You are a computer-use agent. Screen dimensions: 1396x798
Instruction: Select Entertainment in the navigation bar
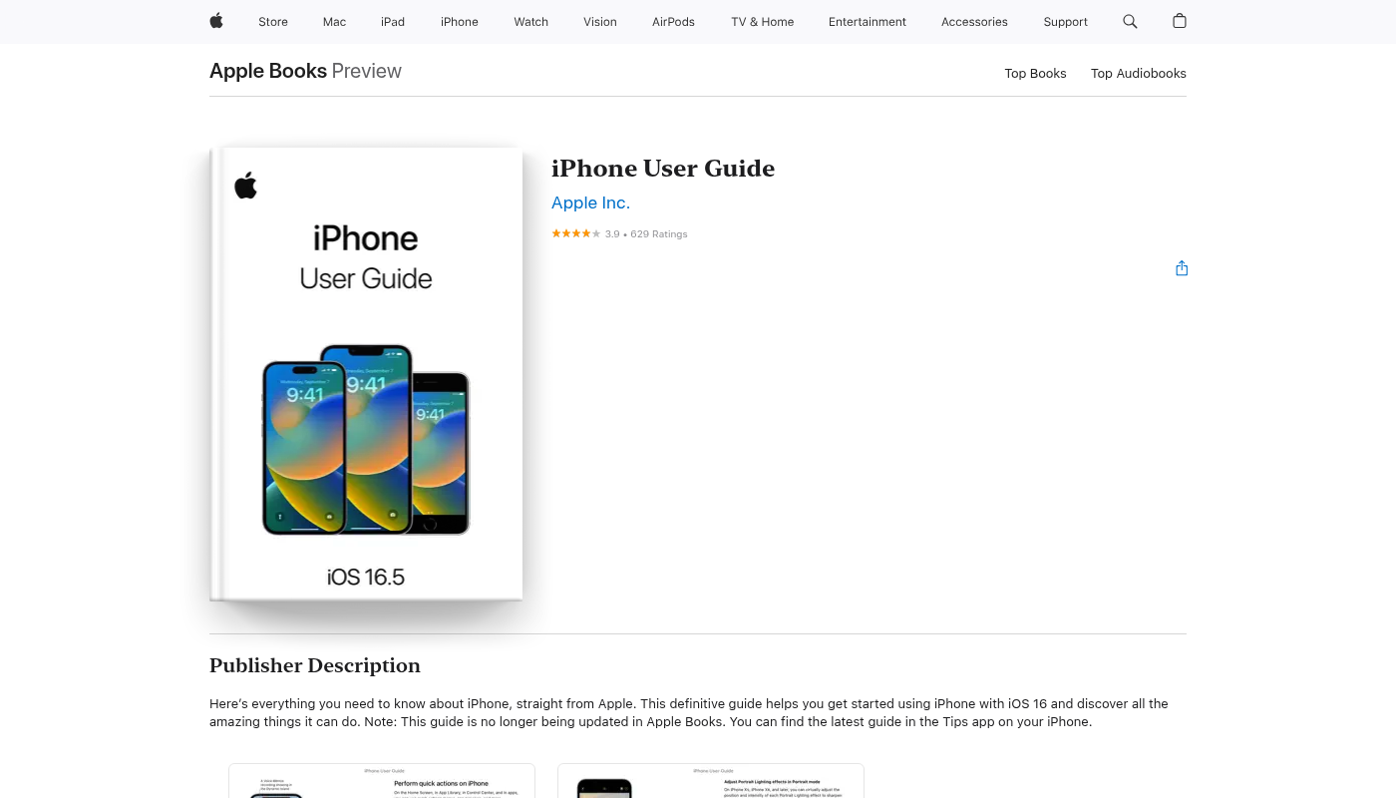pos(868,22)
